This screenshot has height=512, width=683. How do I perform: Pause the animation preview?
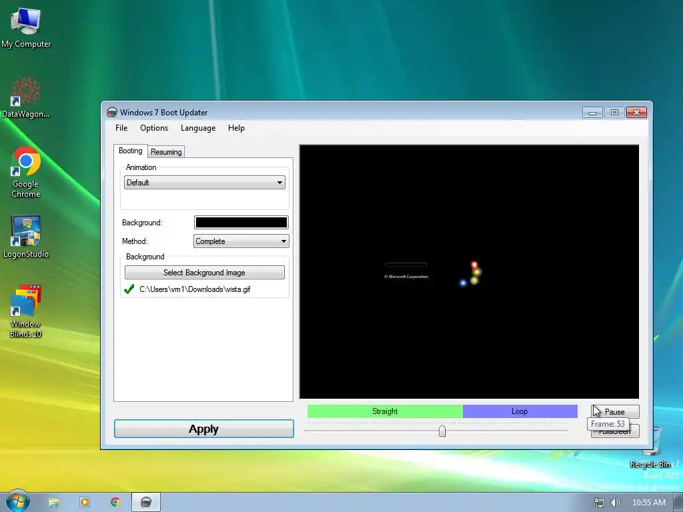click(615, 412)
